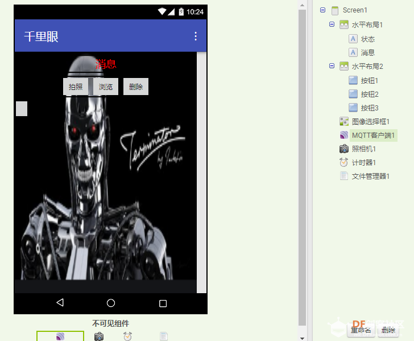Select the red 消息 label in preview
This screenshot has width=414, height=341.
point(106,64)
